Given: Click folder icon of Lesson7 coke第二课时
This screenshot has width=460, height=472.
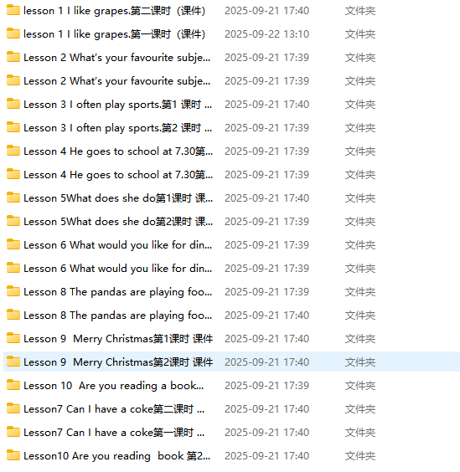Looking at the screenshot, I should pos(13,408).
